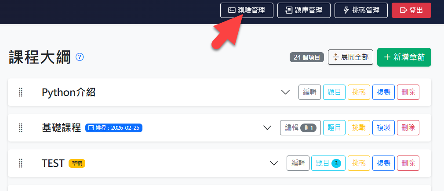Open 測驗管理 in the top navigation
444x191 pixels.
[247, 11]
